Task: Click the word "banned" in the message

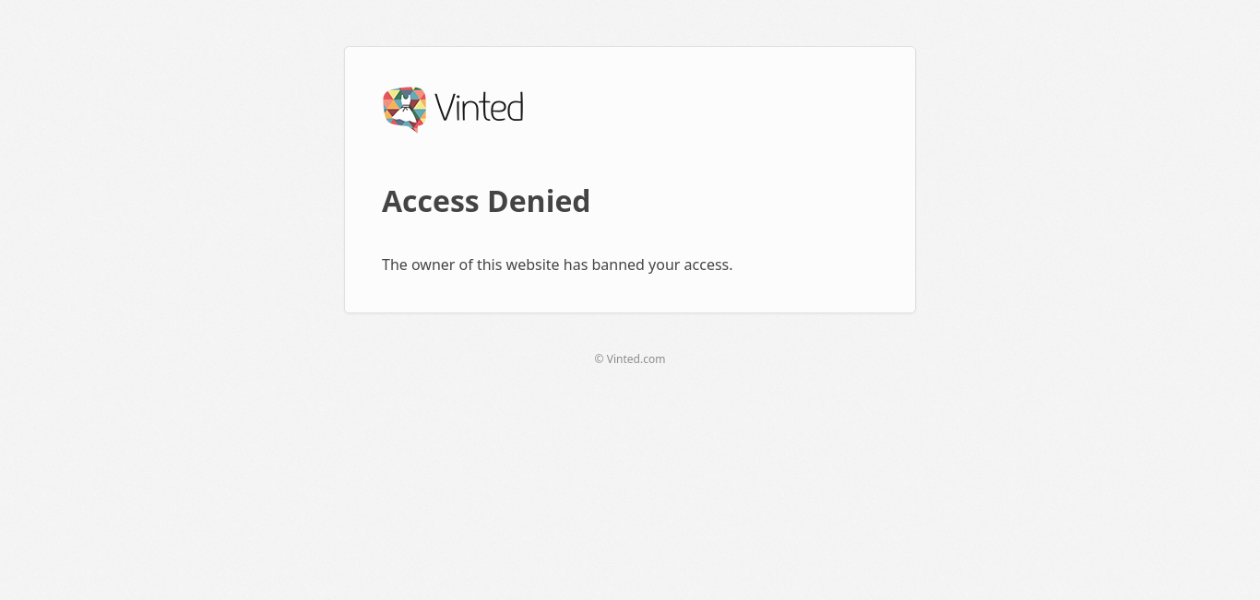Action: [617, 265]
